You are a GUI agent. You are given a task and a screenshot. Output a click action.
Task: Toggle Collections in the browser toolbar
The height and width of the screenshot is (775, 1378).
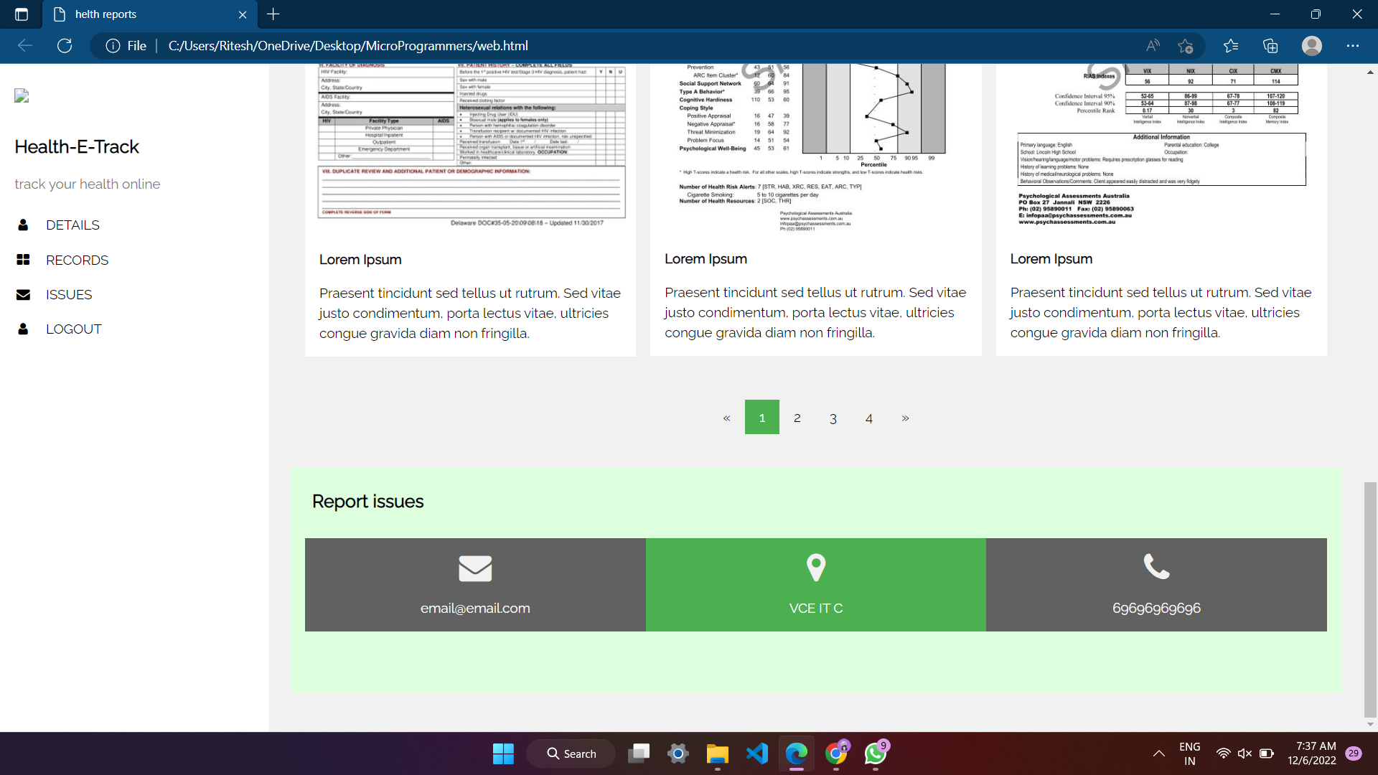[1270, 45]
